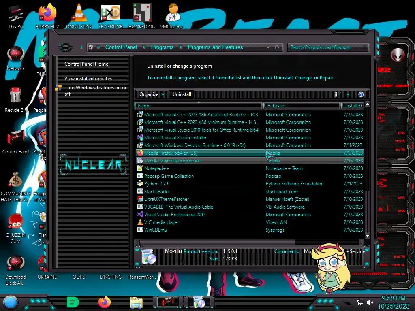
Task: Sort by the Name column header
Action: 199,106
